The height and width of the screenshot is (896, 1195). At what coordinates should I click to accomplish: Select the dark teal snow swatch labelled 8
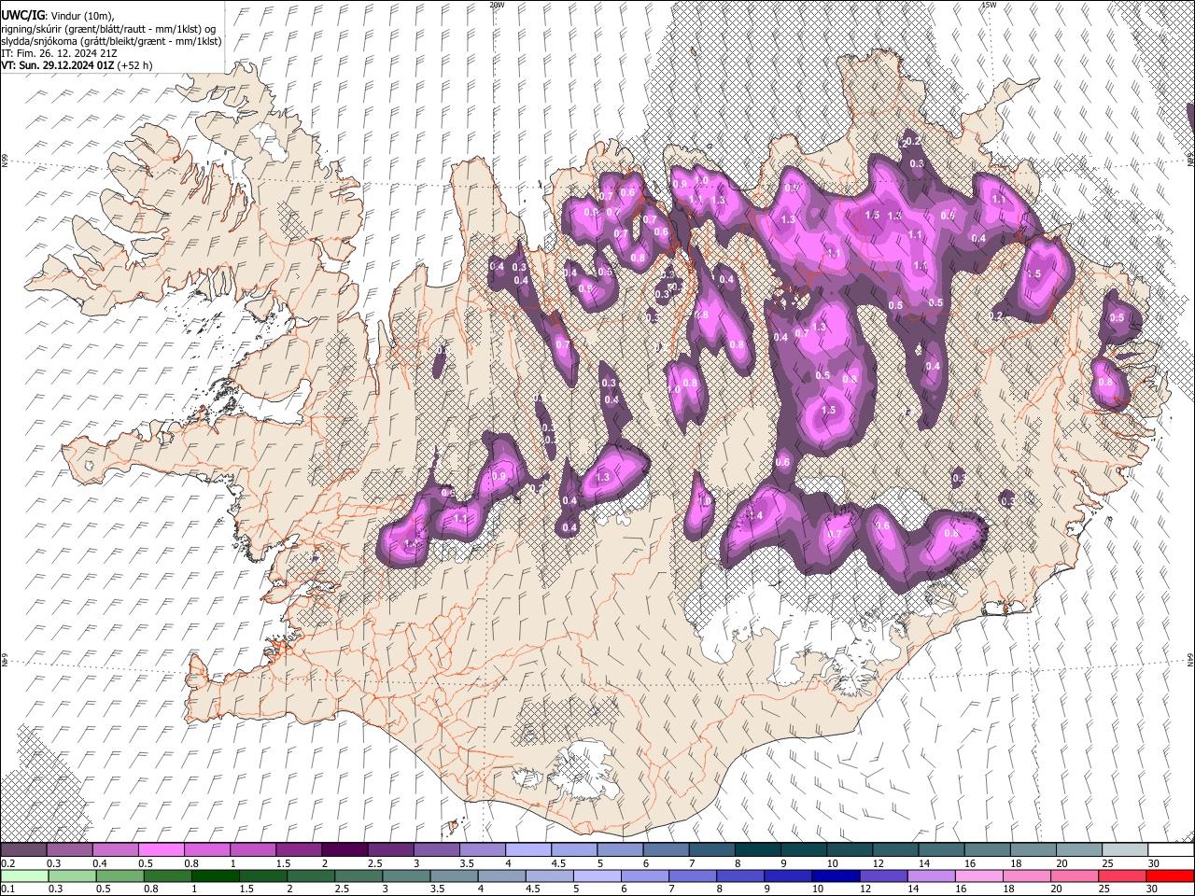[757, 850]
